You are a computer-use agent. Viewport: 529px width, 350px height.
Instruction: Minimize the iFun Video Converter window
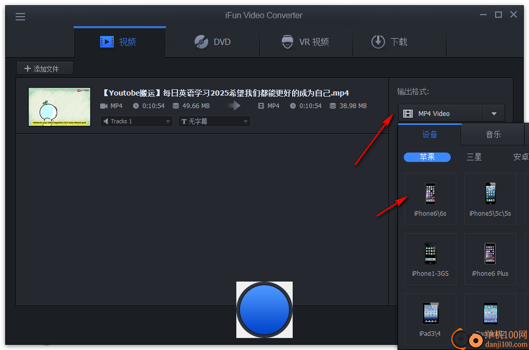pyautogui.click(x=484, y=15)
